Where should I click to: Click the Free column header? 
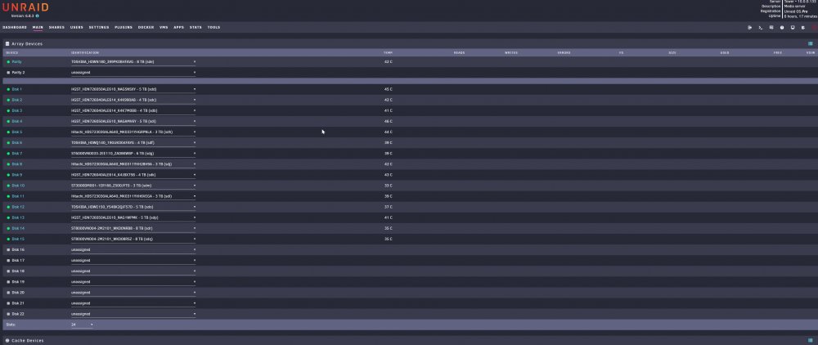tap(777, 52)
